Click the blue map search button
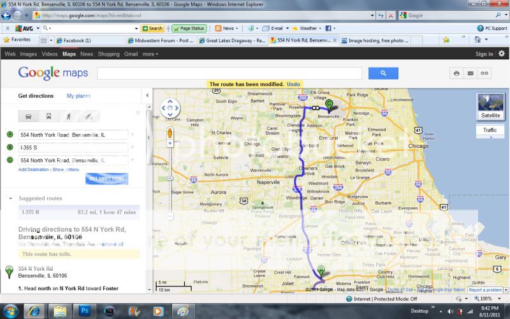The height and width of the screenshot is (319, 510). tap(383, 73)
